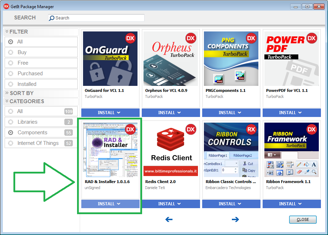328x235 pixels.
Task: Go to next page with right arrow
Action: pyautogui.click(x=235, y=219)
